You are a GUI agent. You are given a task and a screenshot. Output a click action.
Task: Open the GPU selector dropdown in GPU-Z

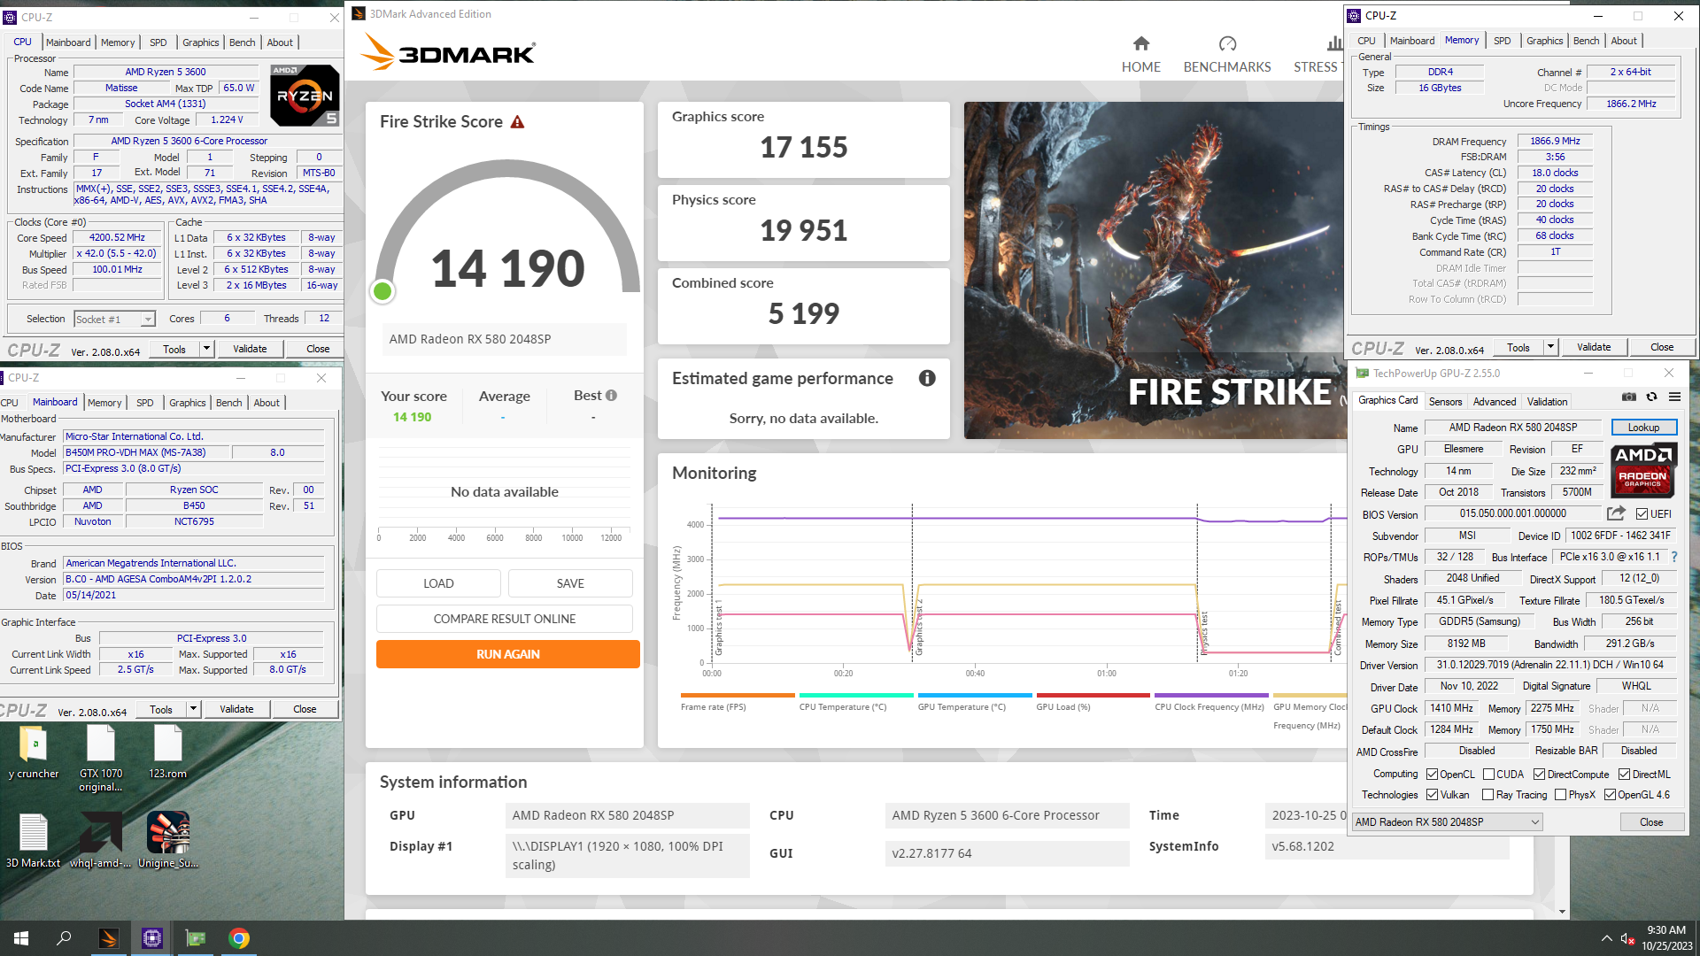[x=1448, y=821]
